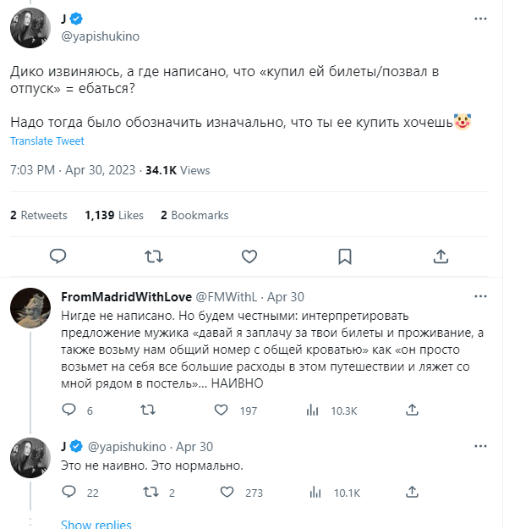Open more options on FromMadridWithLove reply
Viewport: 520px width, 529px height.
[480, 296]
